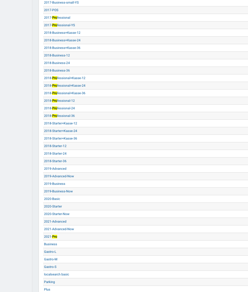Click 2018-Starter+Kasse-36 link
248x292 pixels.
(x=60, y=138)
